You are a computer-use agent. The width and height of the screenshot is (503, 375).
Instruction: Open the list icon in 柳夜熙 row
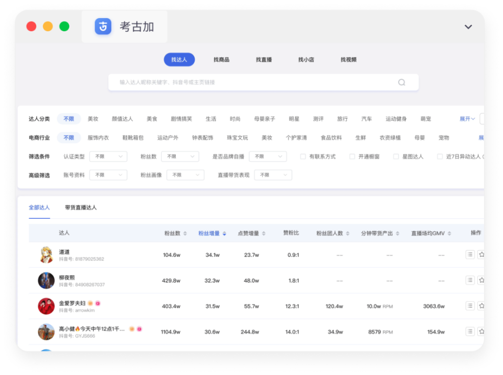click(470, 280)
